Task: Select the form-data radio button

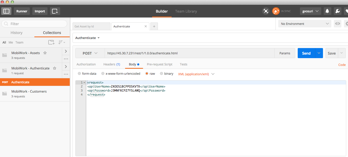Action: point(79,74)
